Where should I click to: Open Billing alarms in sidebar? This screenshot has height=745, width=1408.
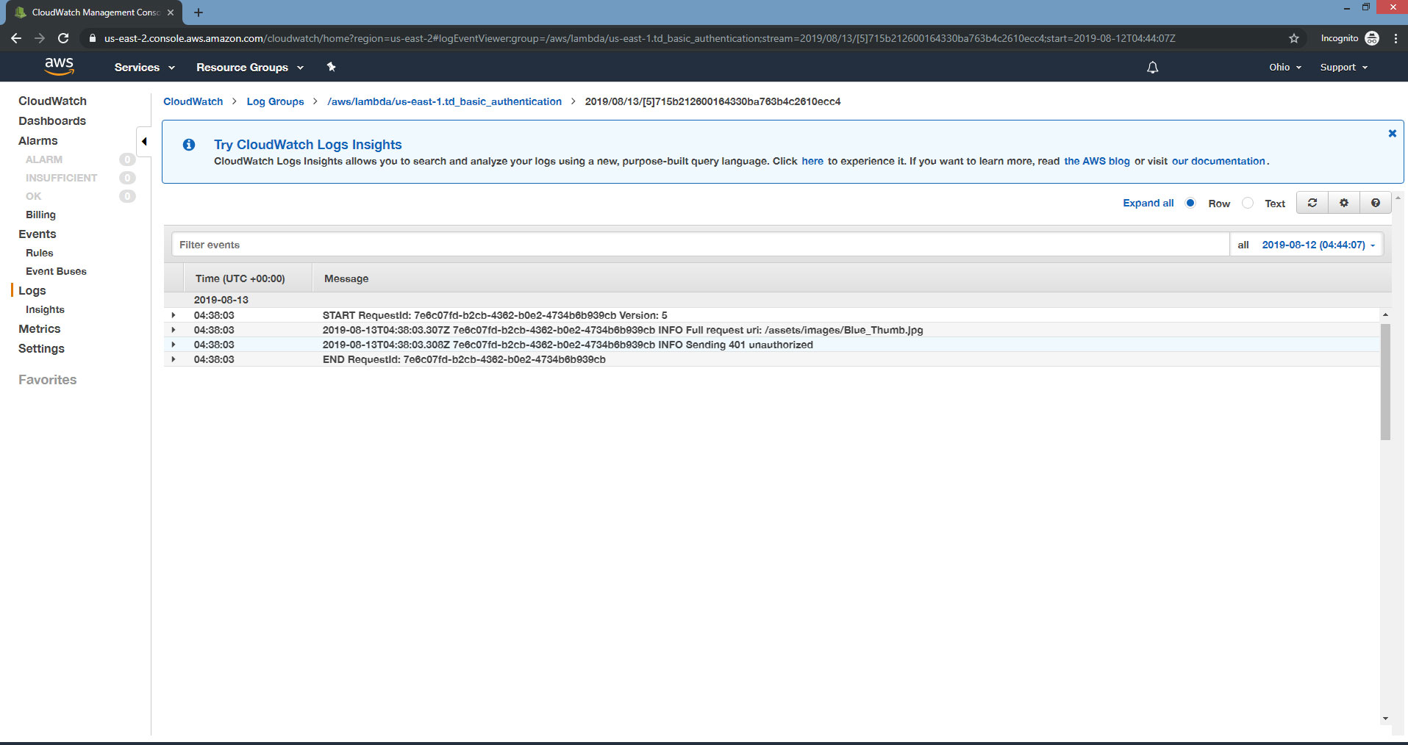(40, 215)
